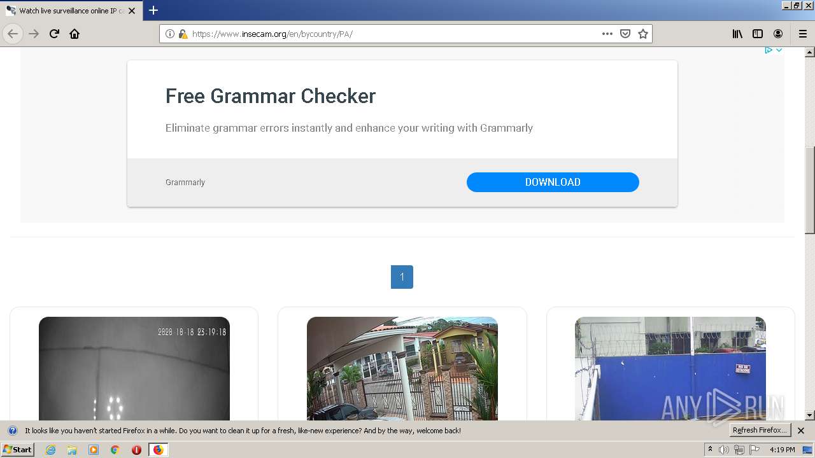Screen dimensions: 815x458
Task: Go back to the previous page
Action: (x=13, y=34)
